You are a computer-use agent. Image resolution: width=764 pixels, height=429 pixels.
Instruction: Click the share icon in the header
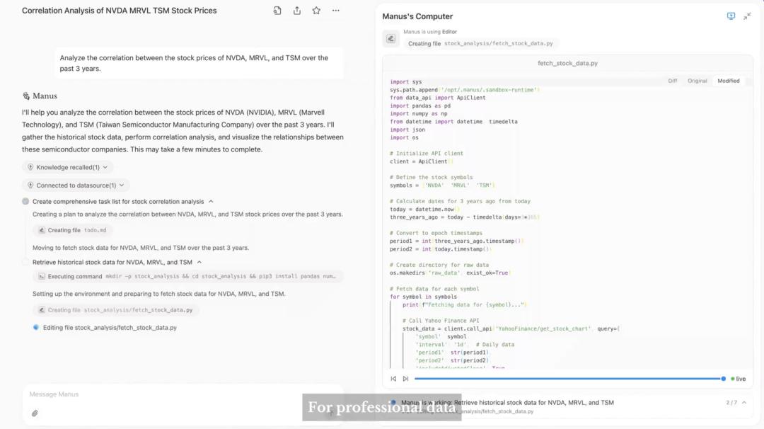297,11
